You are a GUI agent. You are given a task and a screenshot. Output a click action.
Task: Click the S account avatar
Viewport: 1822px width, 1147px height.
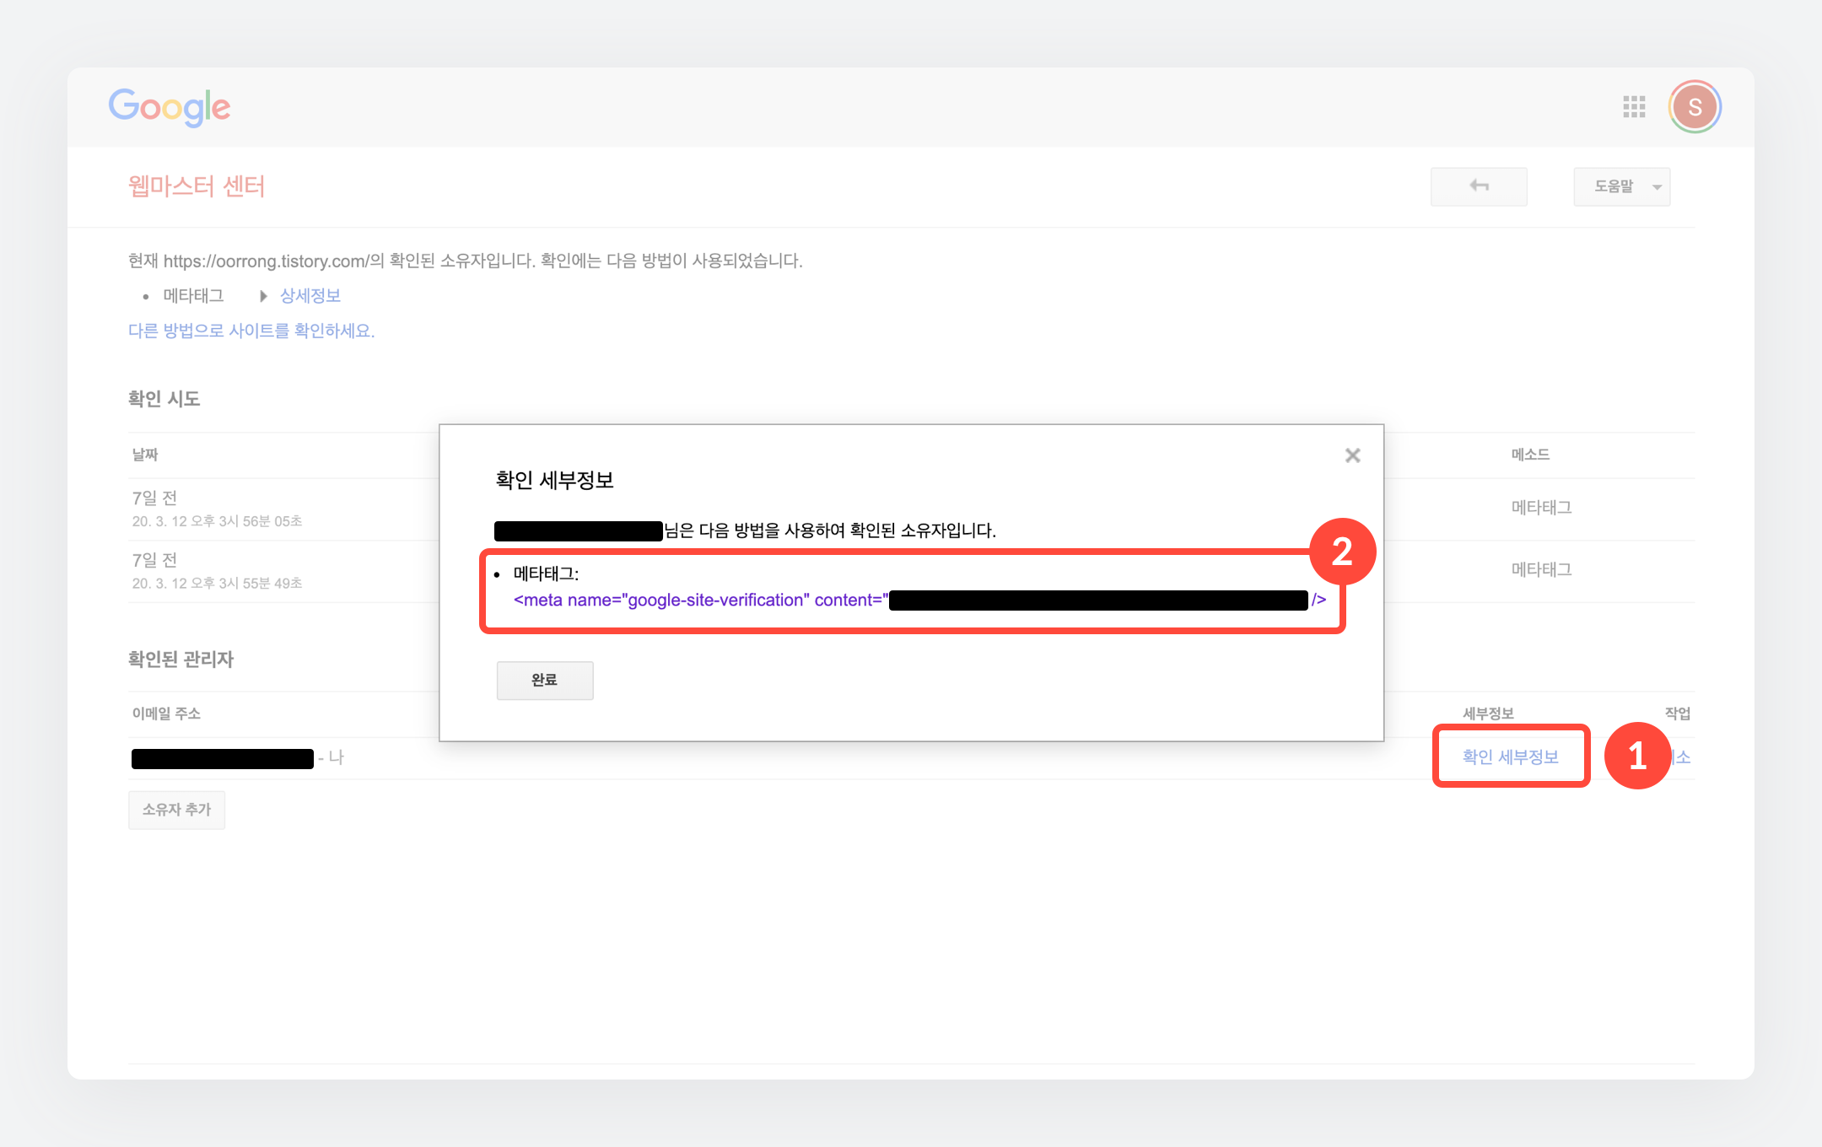(x=1694, y=107)
